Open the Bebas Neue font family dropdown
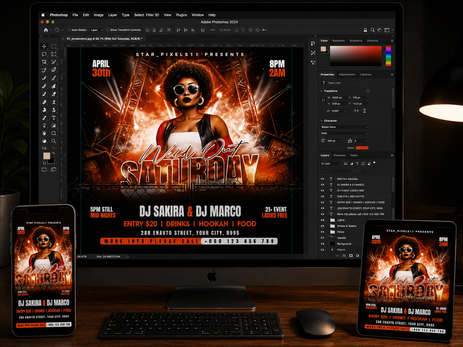Image resolution: width=463 pixels, height=347 pixels. click(x=344, y=127)
